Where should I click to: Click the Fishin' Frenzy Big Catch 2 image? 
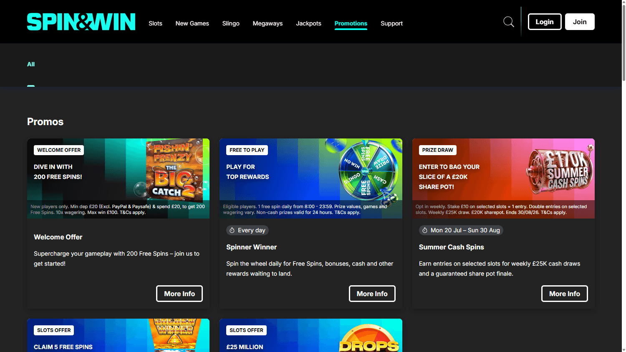[174, 170]
